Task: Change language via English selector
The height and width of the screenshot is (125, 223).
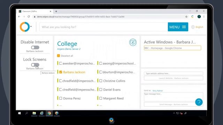Action: [197, 27]
